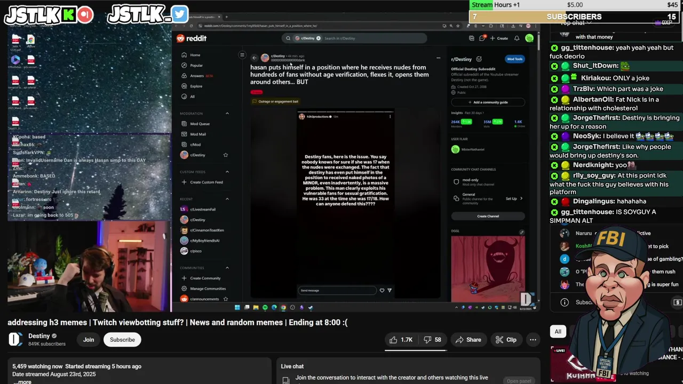This screenshot has width=683, height=384.
Task: Open Mod Mail in the Moderation section
Action: pyautogui.click(x=194, y=134)
